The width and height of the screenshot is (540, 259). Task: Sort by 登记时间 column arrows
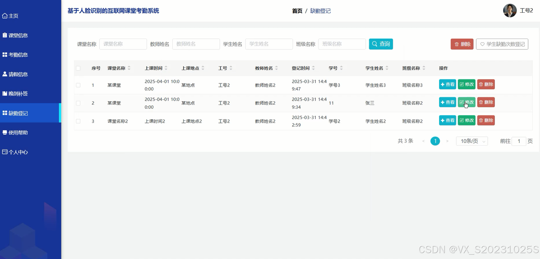314,68
